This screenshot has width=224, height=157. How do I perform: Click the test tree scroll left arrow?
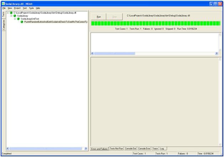pyautogui.click(x=8, y=148)
